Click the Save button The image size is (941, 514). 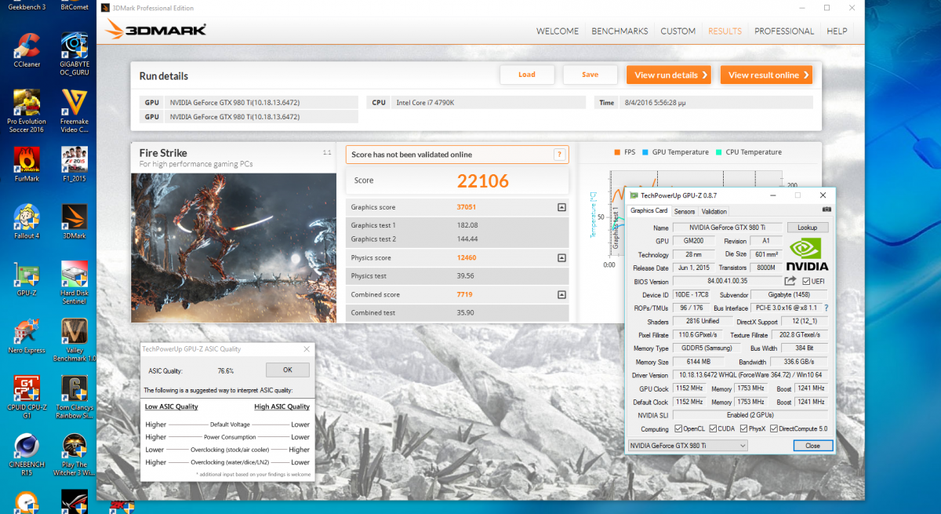(590, 75)
